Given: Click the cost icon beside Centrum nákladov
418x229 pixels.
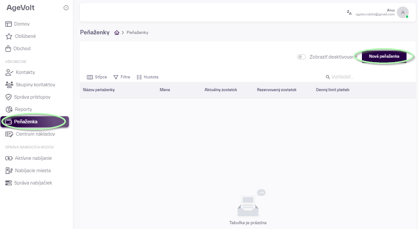Looking at the screenshot, I should [x=9, y=134].
